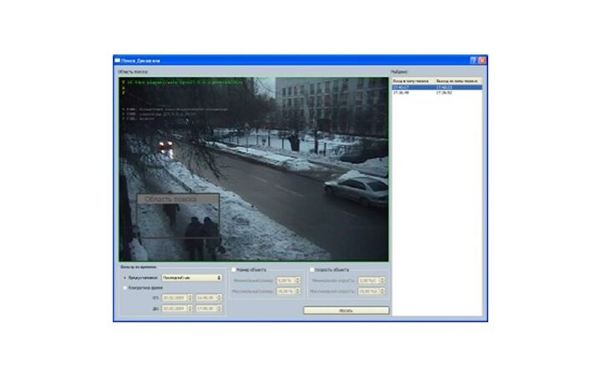This screenshot has width=601, height=376.
Task: Click the 'from' time field
Action: point(209,297)
